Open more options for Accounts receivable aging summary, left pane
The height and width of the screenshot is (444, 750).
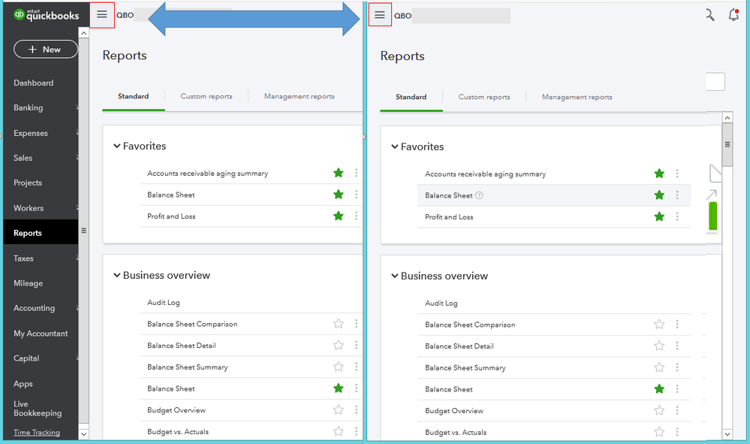[356, 174]
